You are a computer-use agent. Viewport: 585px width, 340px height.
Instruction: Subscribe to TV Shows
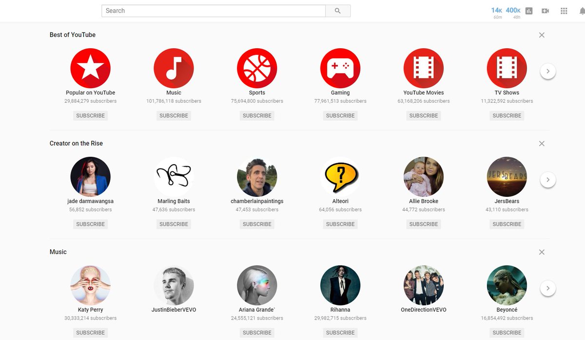click(507, 115)
